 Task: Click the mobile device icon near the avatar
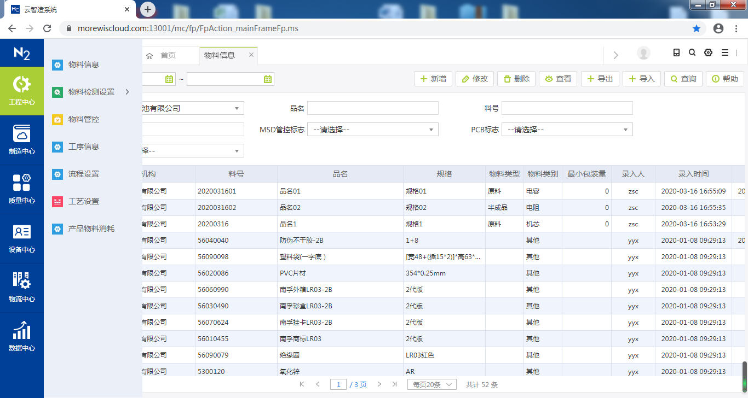676,52
